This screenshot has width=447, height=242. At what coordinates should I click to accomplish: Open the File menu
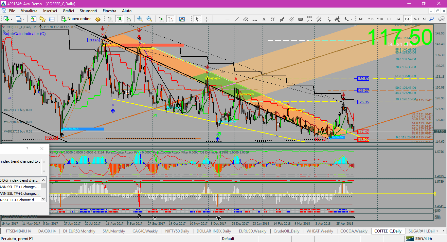12,11
